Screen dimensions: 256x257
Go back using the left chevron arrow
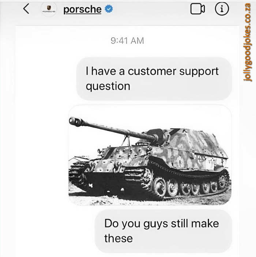point(26,9)
